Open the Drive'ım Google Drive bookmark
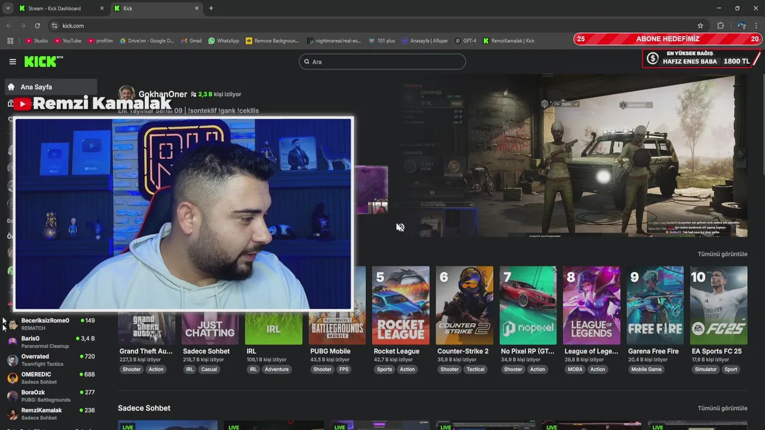 point(146,41)
